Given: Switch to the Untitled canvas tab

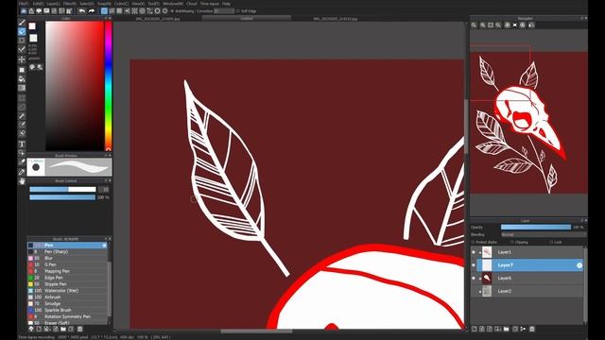Looking at the screenshot, I should click(x=247, y=18).
